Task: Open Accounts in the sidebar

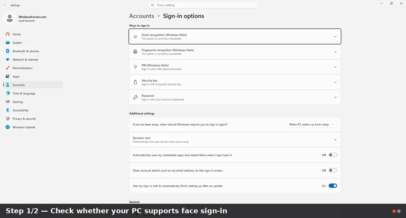Action: point(33,85)
